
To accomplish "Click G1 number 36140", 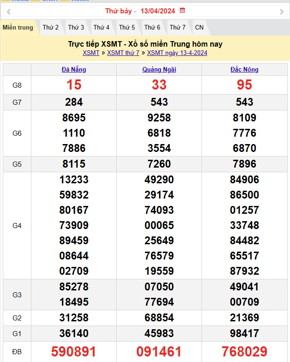I will point(74,333).
